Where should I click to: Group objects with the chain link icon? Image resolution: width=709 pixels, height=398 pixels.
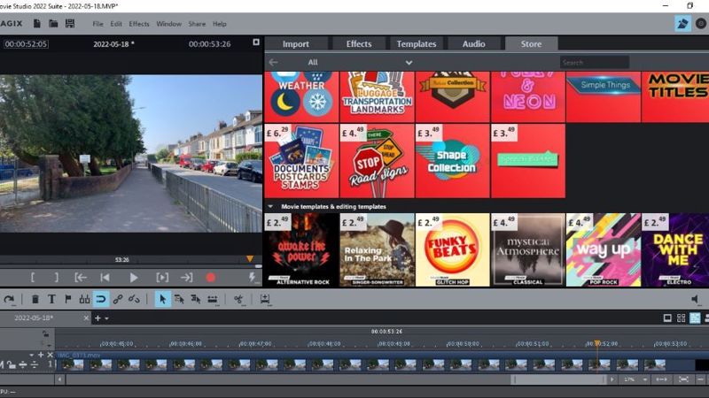[x=118, y=299]
